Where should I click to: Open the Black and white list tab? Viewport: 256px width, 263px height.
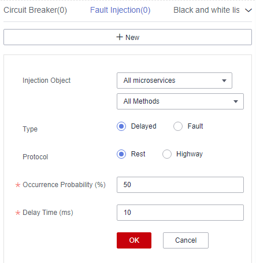click(206, 10)
